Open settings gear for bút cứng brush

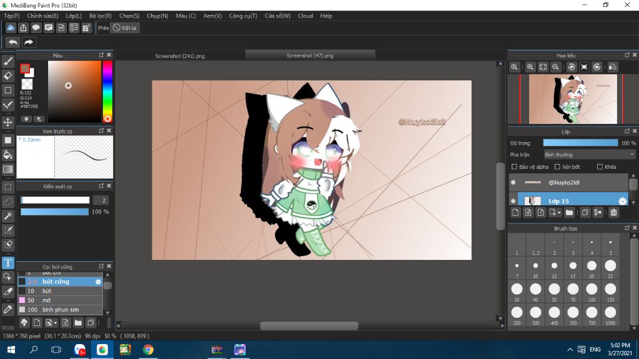pyautogui.click(x=98, y=282)
